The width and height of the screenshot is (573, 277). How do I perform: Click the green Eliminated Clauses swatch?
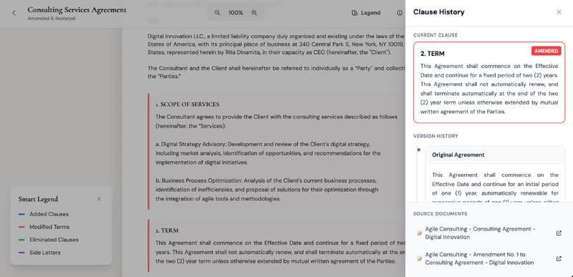tap(21, 240)
